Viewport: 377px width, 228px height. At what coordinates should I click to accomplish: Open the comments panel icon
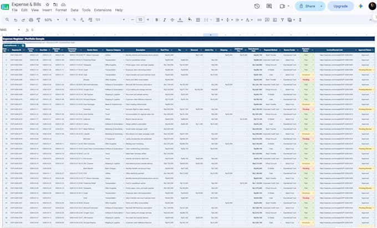click(269, 6)
